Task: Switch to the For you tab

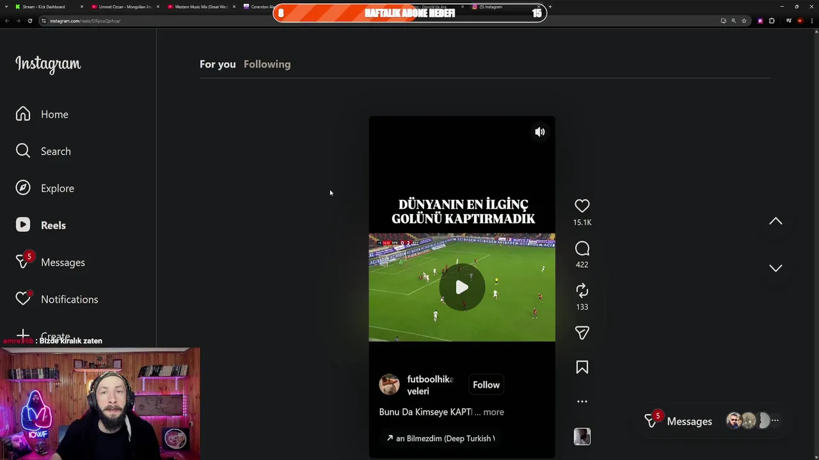Action: click(218, 64)
